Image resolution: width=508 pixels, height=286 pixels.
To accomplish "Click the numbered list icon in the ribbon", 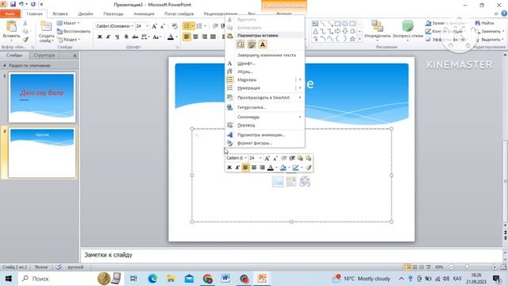I will point(199,26).
